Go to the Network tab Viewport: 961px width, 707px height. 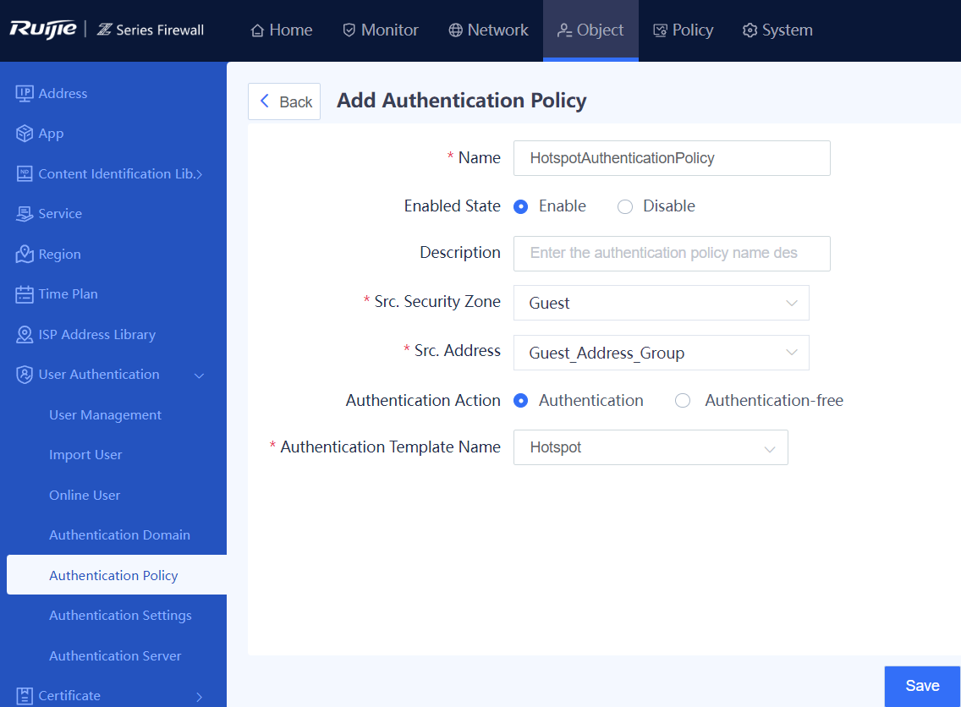pyautogui.click(x=488, y=30)
